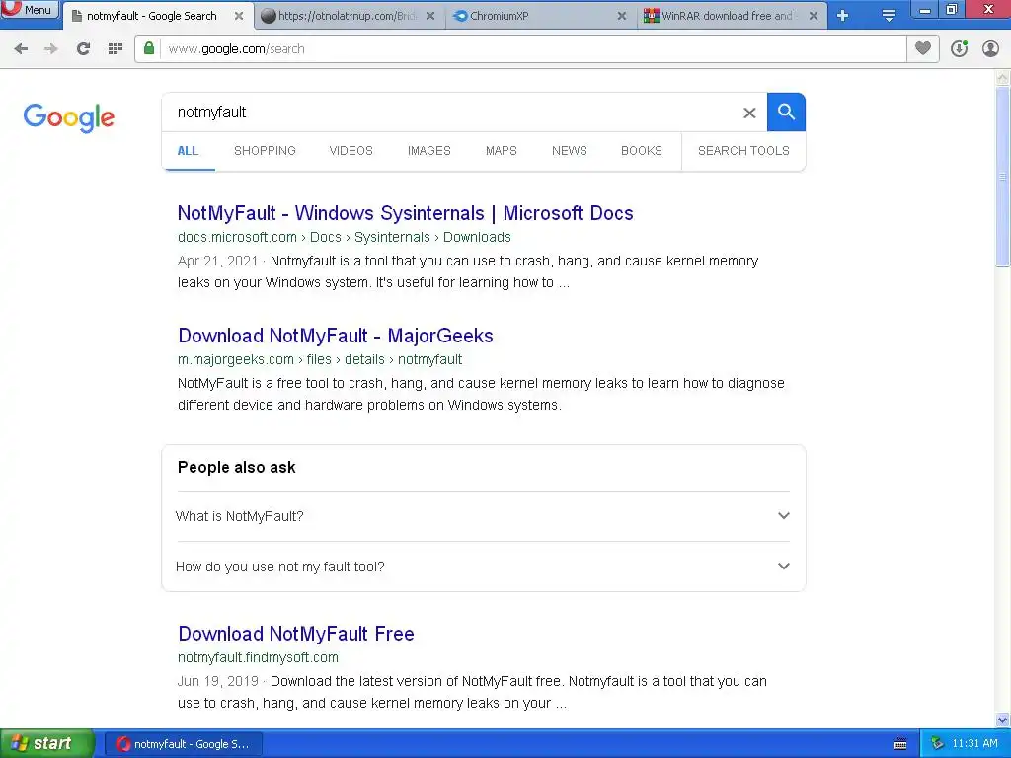Open NotMyFault - Windows Sysinternals result

click(x=406, y=213)
